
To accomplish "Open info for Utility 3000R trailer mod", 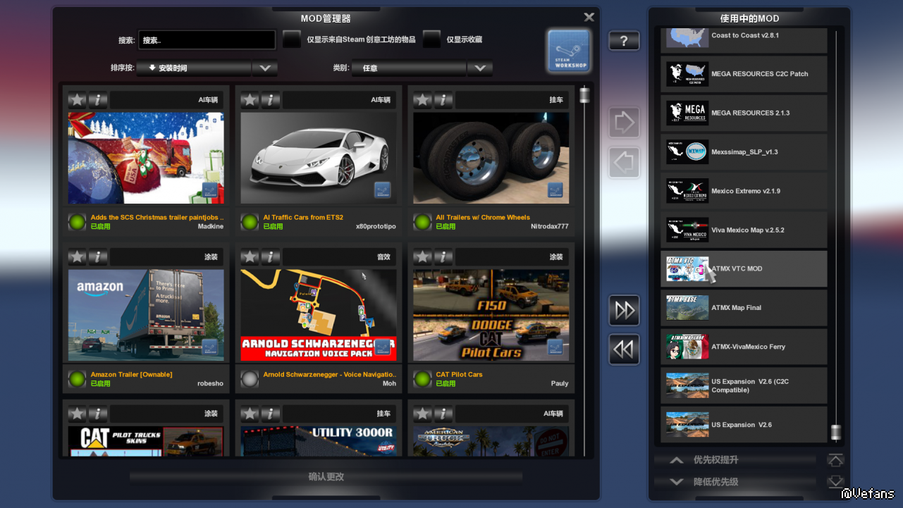I will tap(271, 414).
